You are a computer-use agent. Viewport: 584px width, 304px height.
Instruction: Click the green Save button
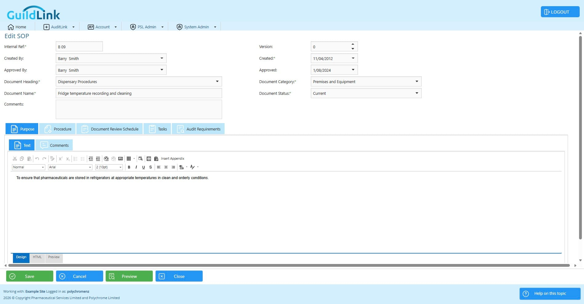pyautogui.click(x=30, y=276)
